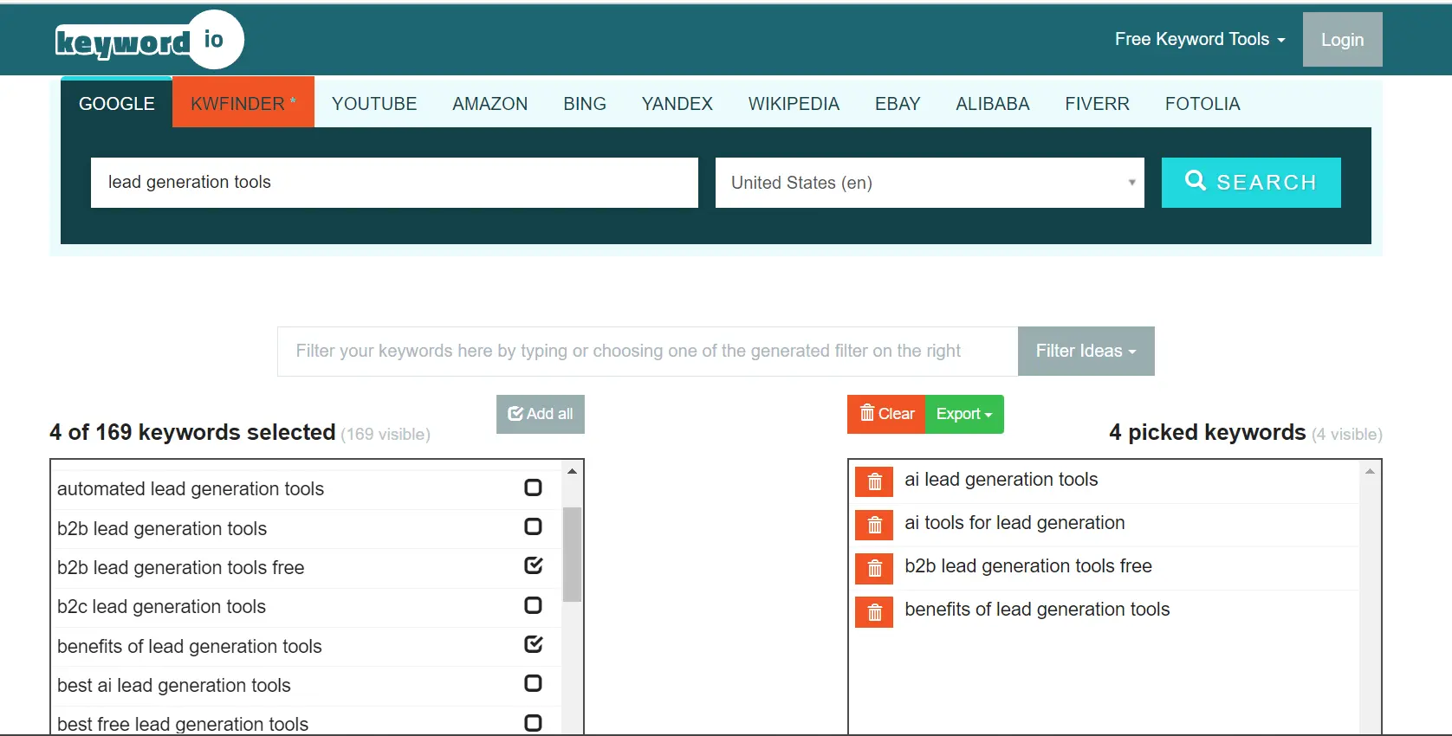Screen dimensions: 1452x736
Task: Check 'automated lead generation tools' checkbox
Action: 533,487
